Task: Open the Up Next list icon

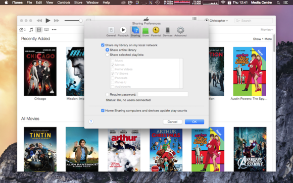Action: (194, 19)
